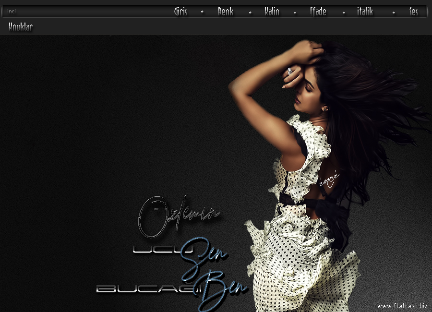Click the Ozlemin script text graphic
The width and height of the screenshot is (432, 312).
[x=178, y=215]
